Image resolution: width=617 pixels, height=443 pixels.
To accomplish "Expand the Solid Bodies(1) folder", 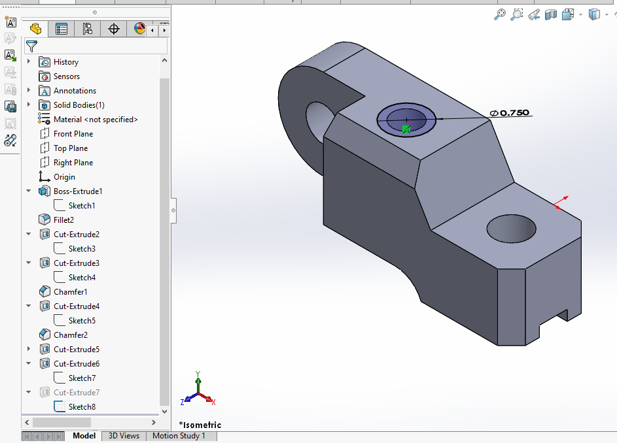I will tap(29, 105).
